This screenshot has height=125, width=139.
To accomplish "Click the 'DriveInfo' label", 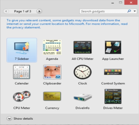I will [83, 108].
